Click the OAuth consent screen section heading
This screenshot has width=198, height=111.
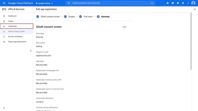pyautogui.click(x=49, y=27)
